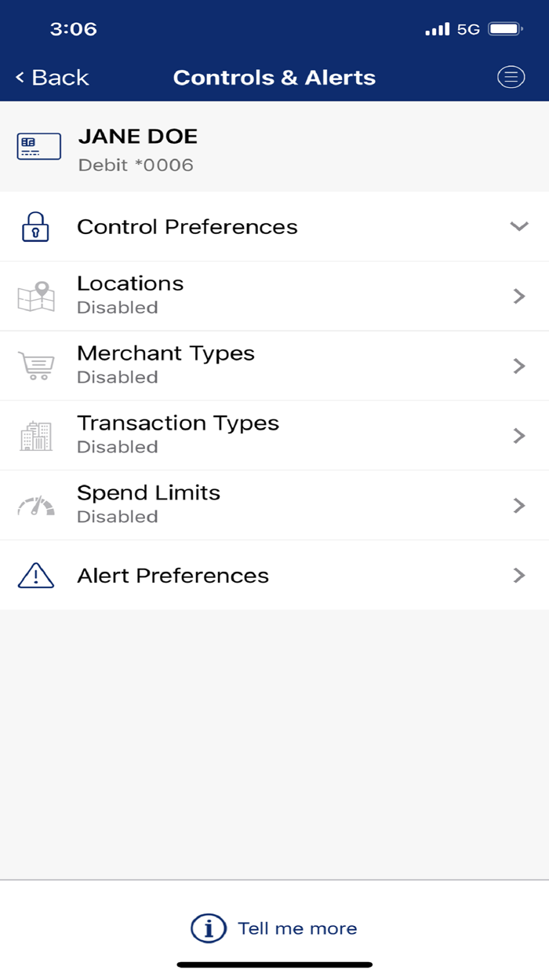Expand the Transaction Types settings
Viewport: 549px width, 977px height.
click(x=274, y=435)
